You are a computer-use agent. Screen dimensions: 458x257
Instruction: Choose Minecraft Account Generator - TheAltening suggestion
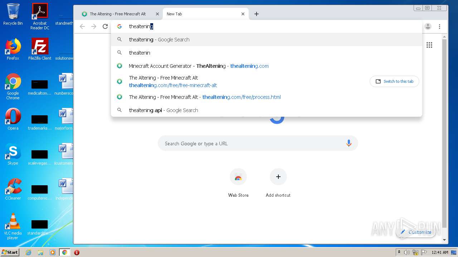(267, 66)
